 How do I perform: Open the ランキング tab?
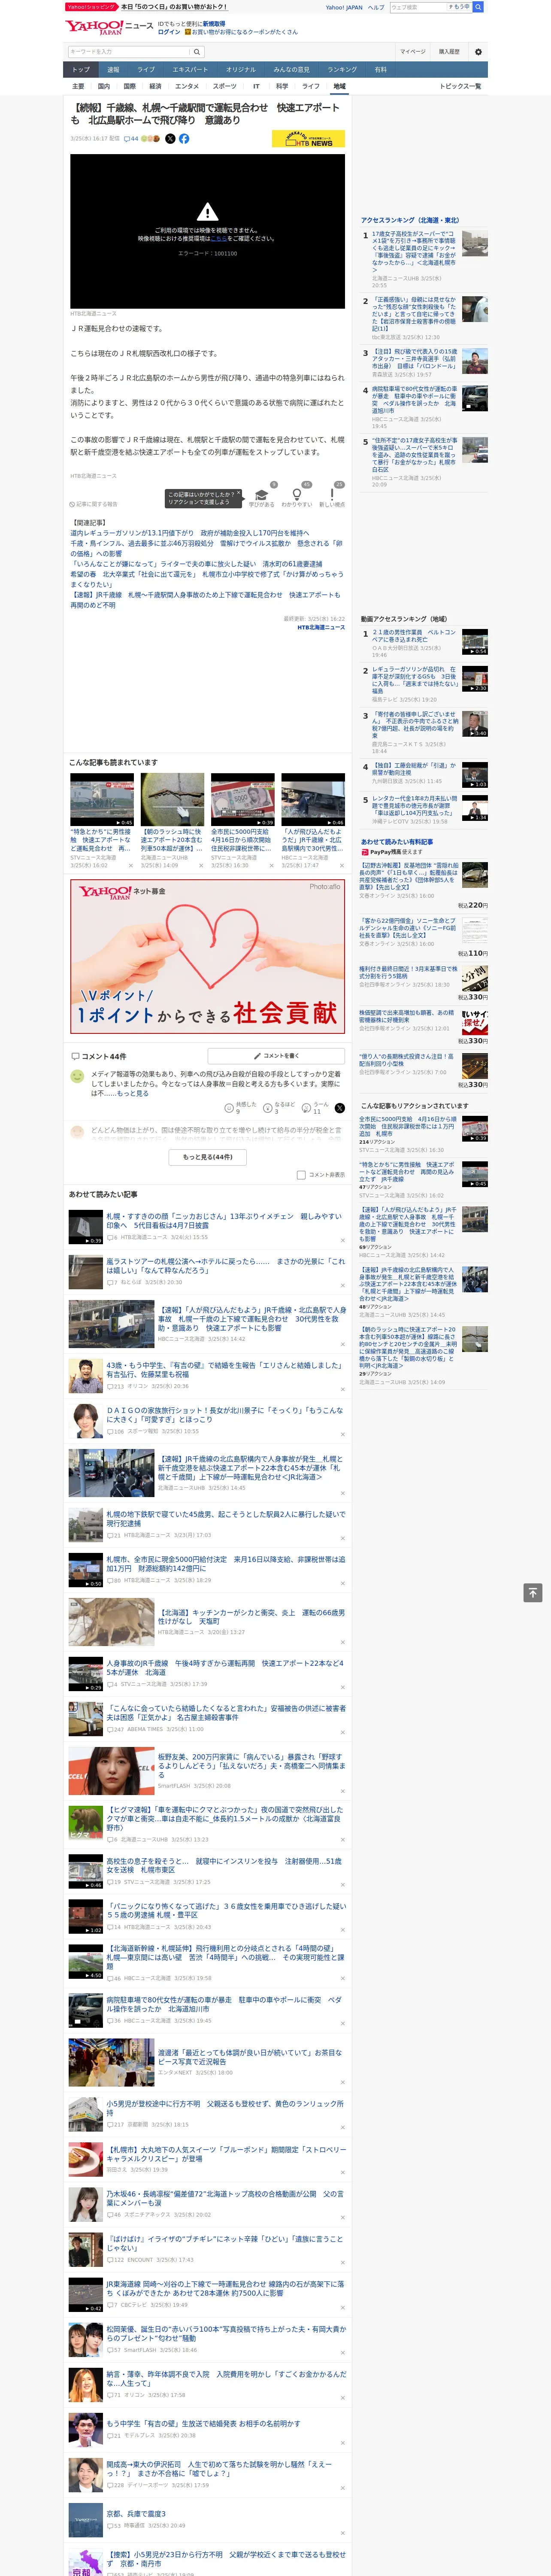pos(342,70)
